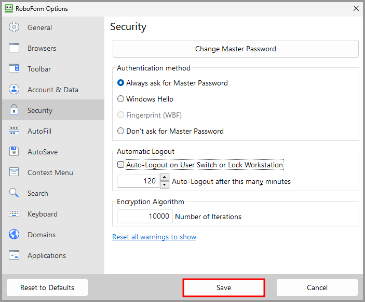Open AutoFill settings
The width and height of the screenshot is (365, 302).
pyautogui.click(x=53, y=131)
